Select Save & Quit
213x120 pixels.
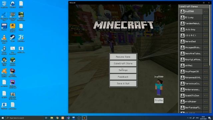coord(123,84)
